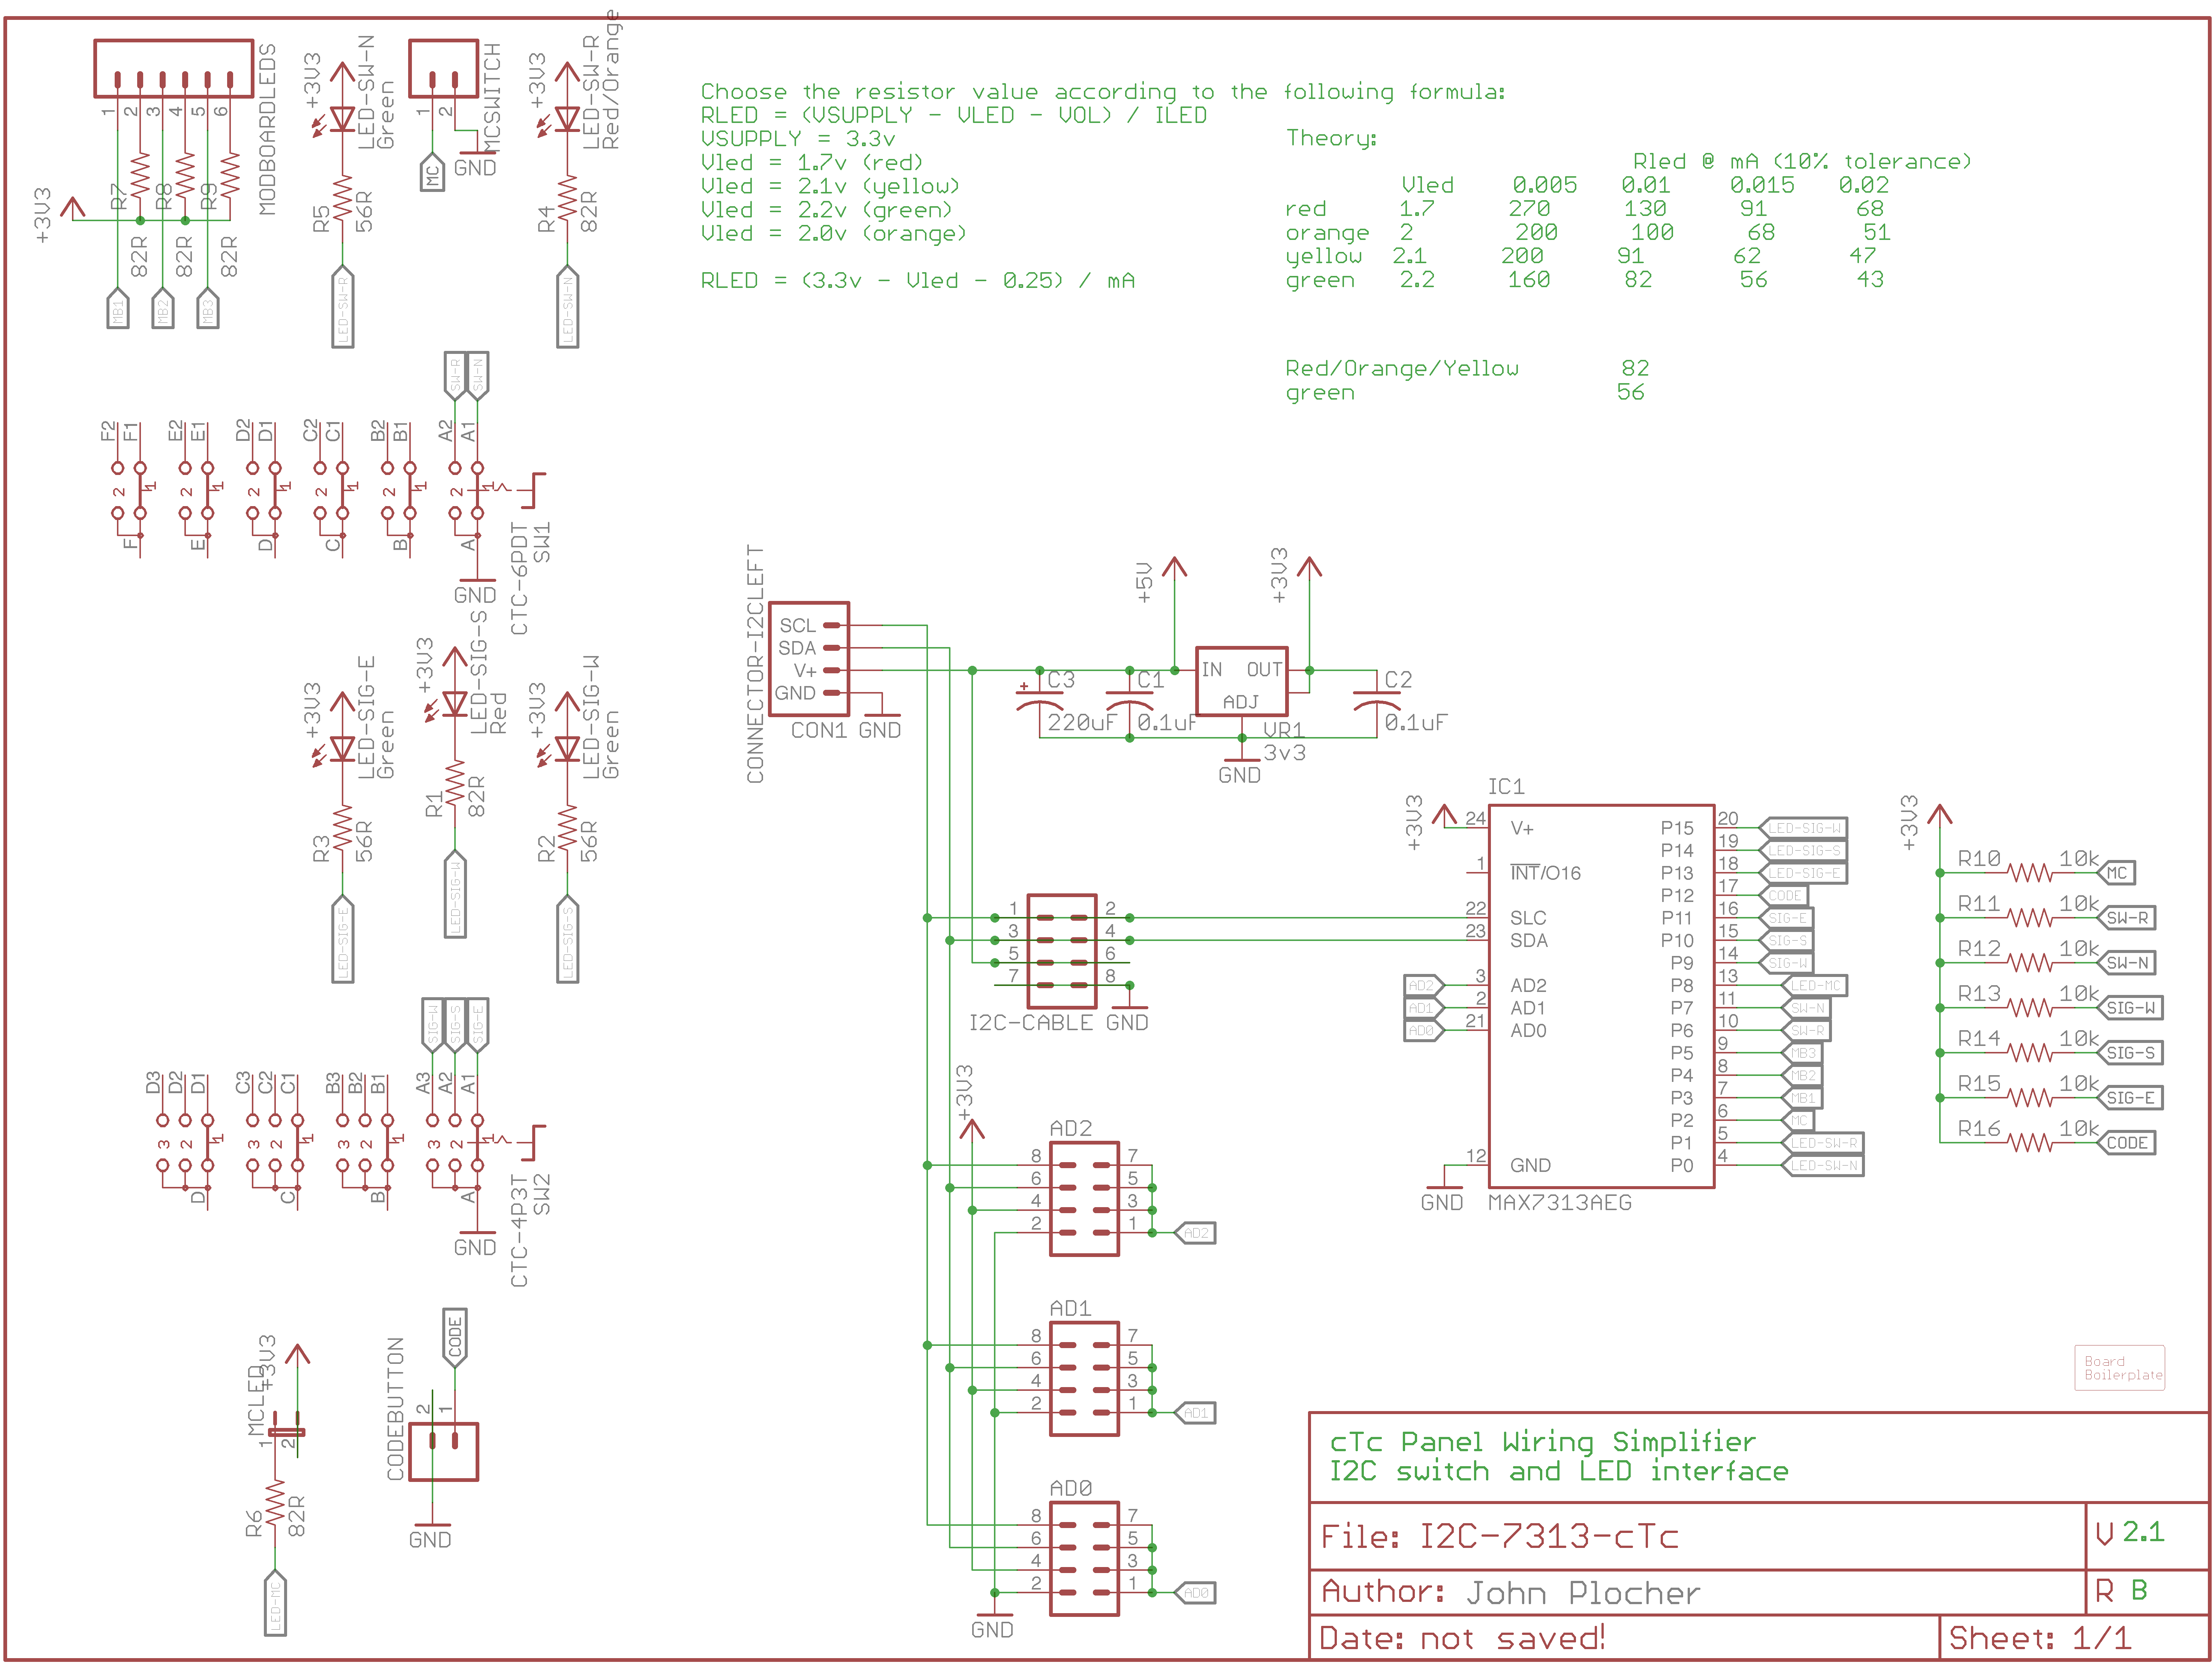Click the SW-R net label beside R11
Screen dimensions: 2212x1666
click(2126, 918)
